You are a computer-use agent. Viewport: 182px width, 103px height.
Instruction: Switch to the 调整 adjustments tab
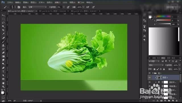(154, 58)
